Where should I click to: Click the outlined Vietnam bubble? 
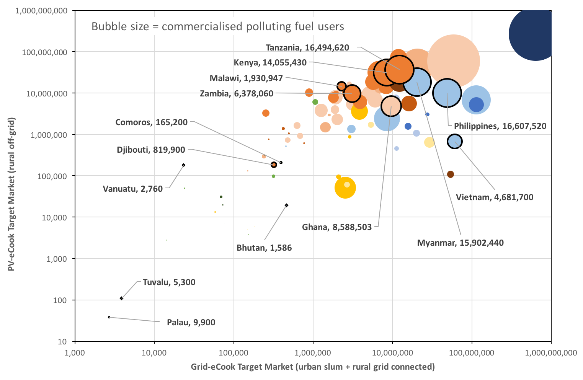click(x=455, y=142)
